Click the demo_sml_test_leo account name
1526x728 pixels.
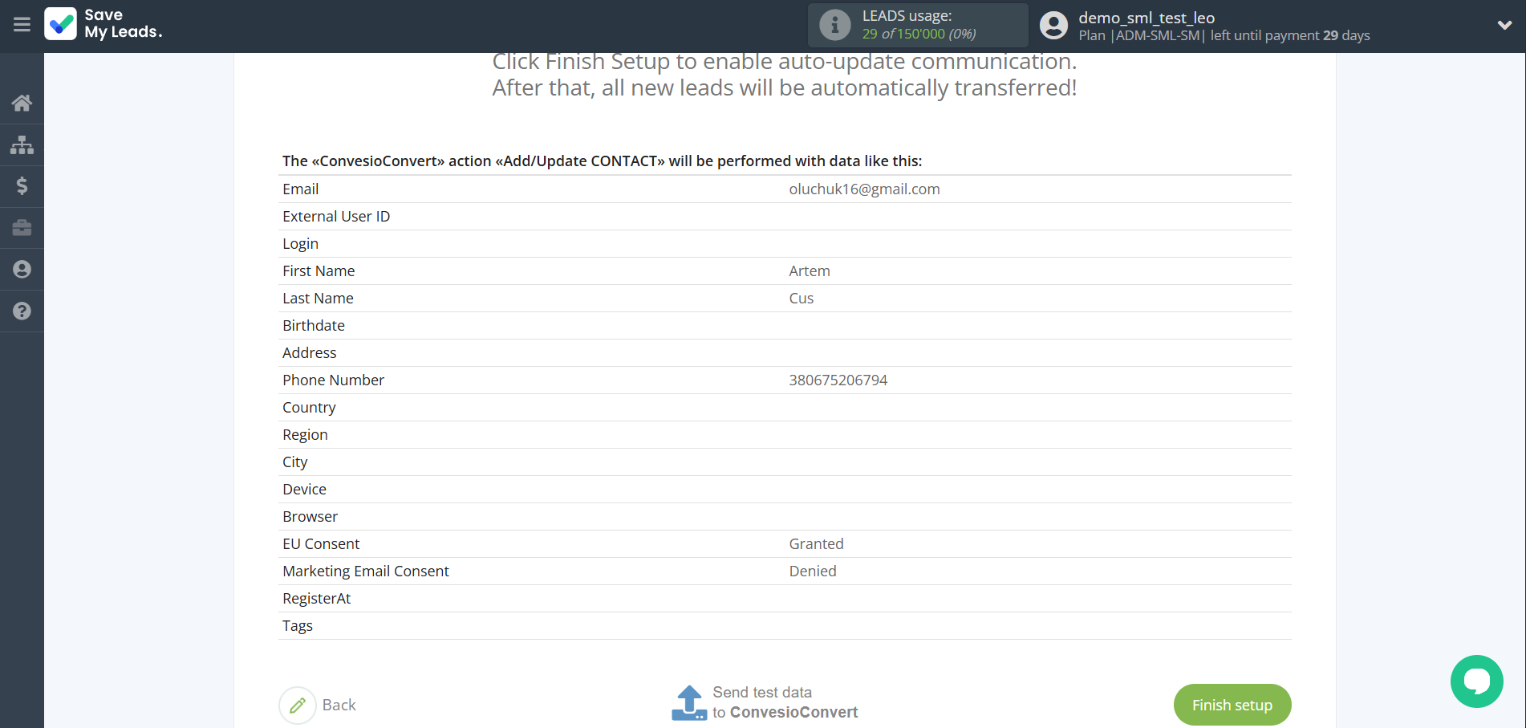pos(1147,18)
